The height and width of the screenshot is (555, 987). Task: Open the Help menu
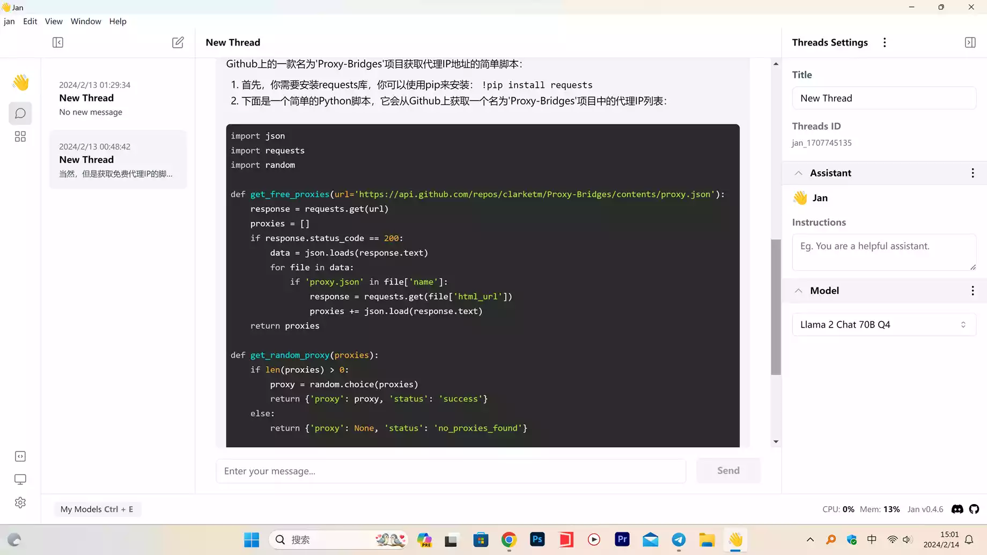[117, 21]
